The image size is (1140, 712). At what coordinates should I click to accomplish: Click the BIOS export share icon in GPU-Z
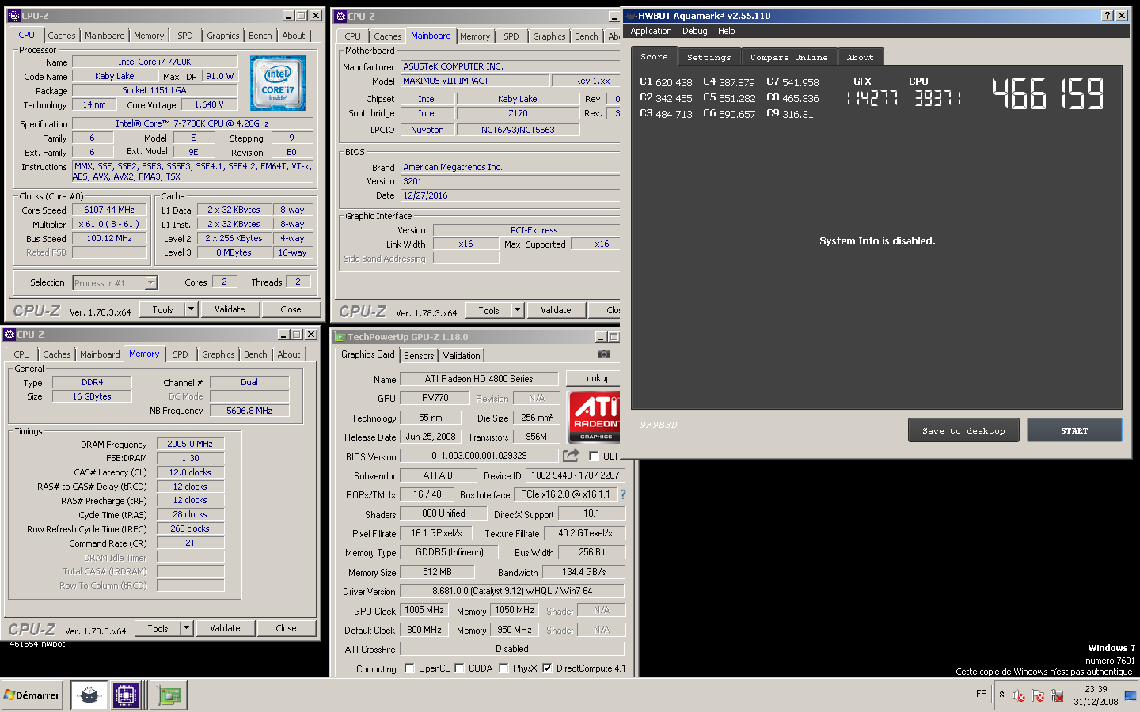571,456
